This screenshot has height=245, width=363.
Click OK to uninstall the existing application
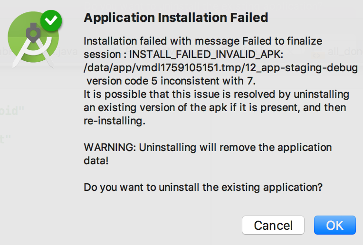click(334, 225)
